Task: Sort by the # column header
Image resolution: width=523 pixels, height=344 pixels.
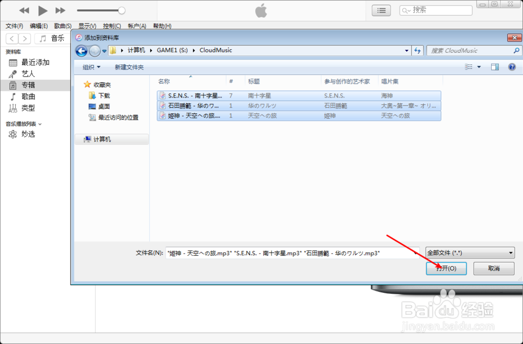Action: (x=235, y=81)
